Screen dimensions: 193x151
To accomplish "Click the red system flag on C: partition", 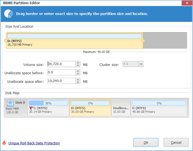I will pyautogui.click(x=31, y=108).
